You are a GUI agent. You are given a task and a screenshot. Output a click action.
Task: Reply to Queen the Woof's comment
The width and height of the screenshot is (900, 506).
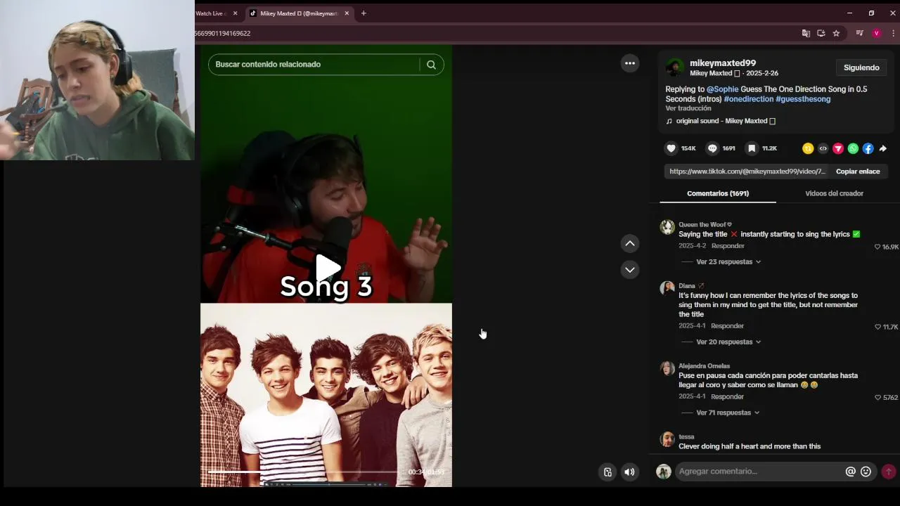coord(728,246)
